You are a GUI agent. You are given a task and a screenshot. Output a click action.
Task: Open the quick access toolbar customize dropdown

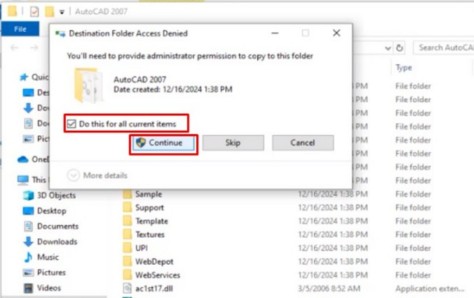point(62,12)
